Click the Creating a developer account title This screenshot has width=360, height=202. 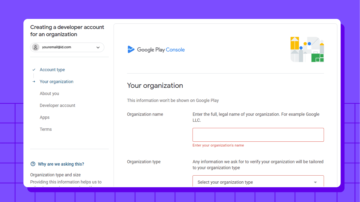[x=67, y=31]
